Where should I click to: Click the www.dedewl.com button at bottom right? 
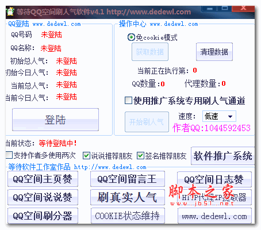point(214,216)
